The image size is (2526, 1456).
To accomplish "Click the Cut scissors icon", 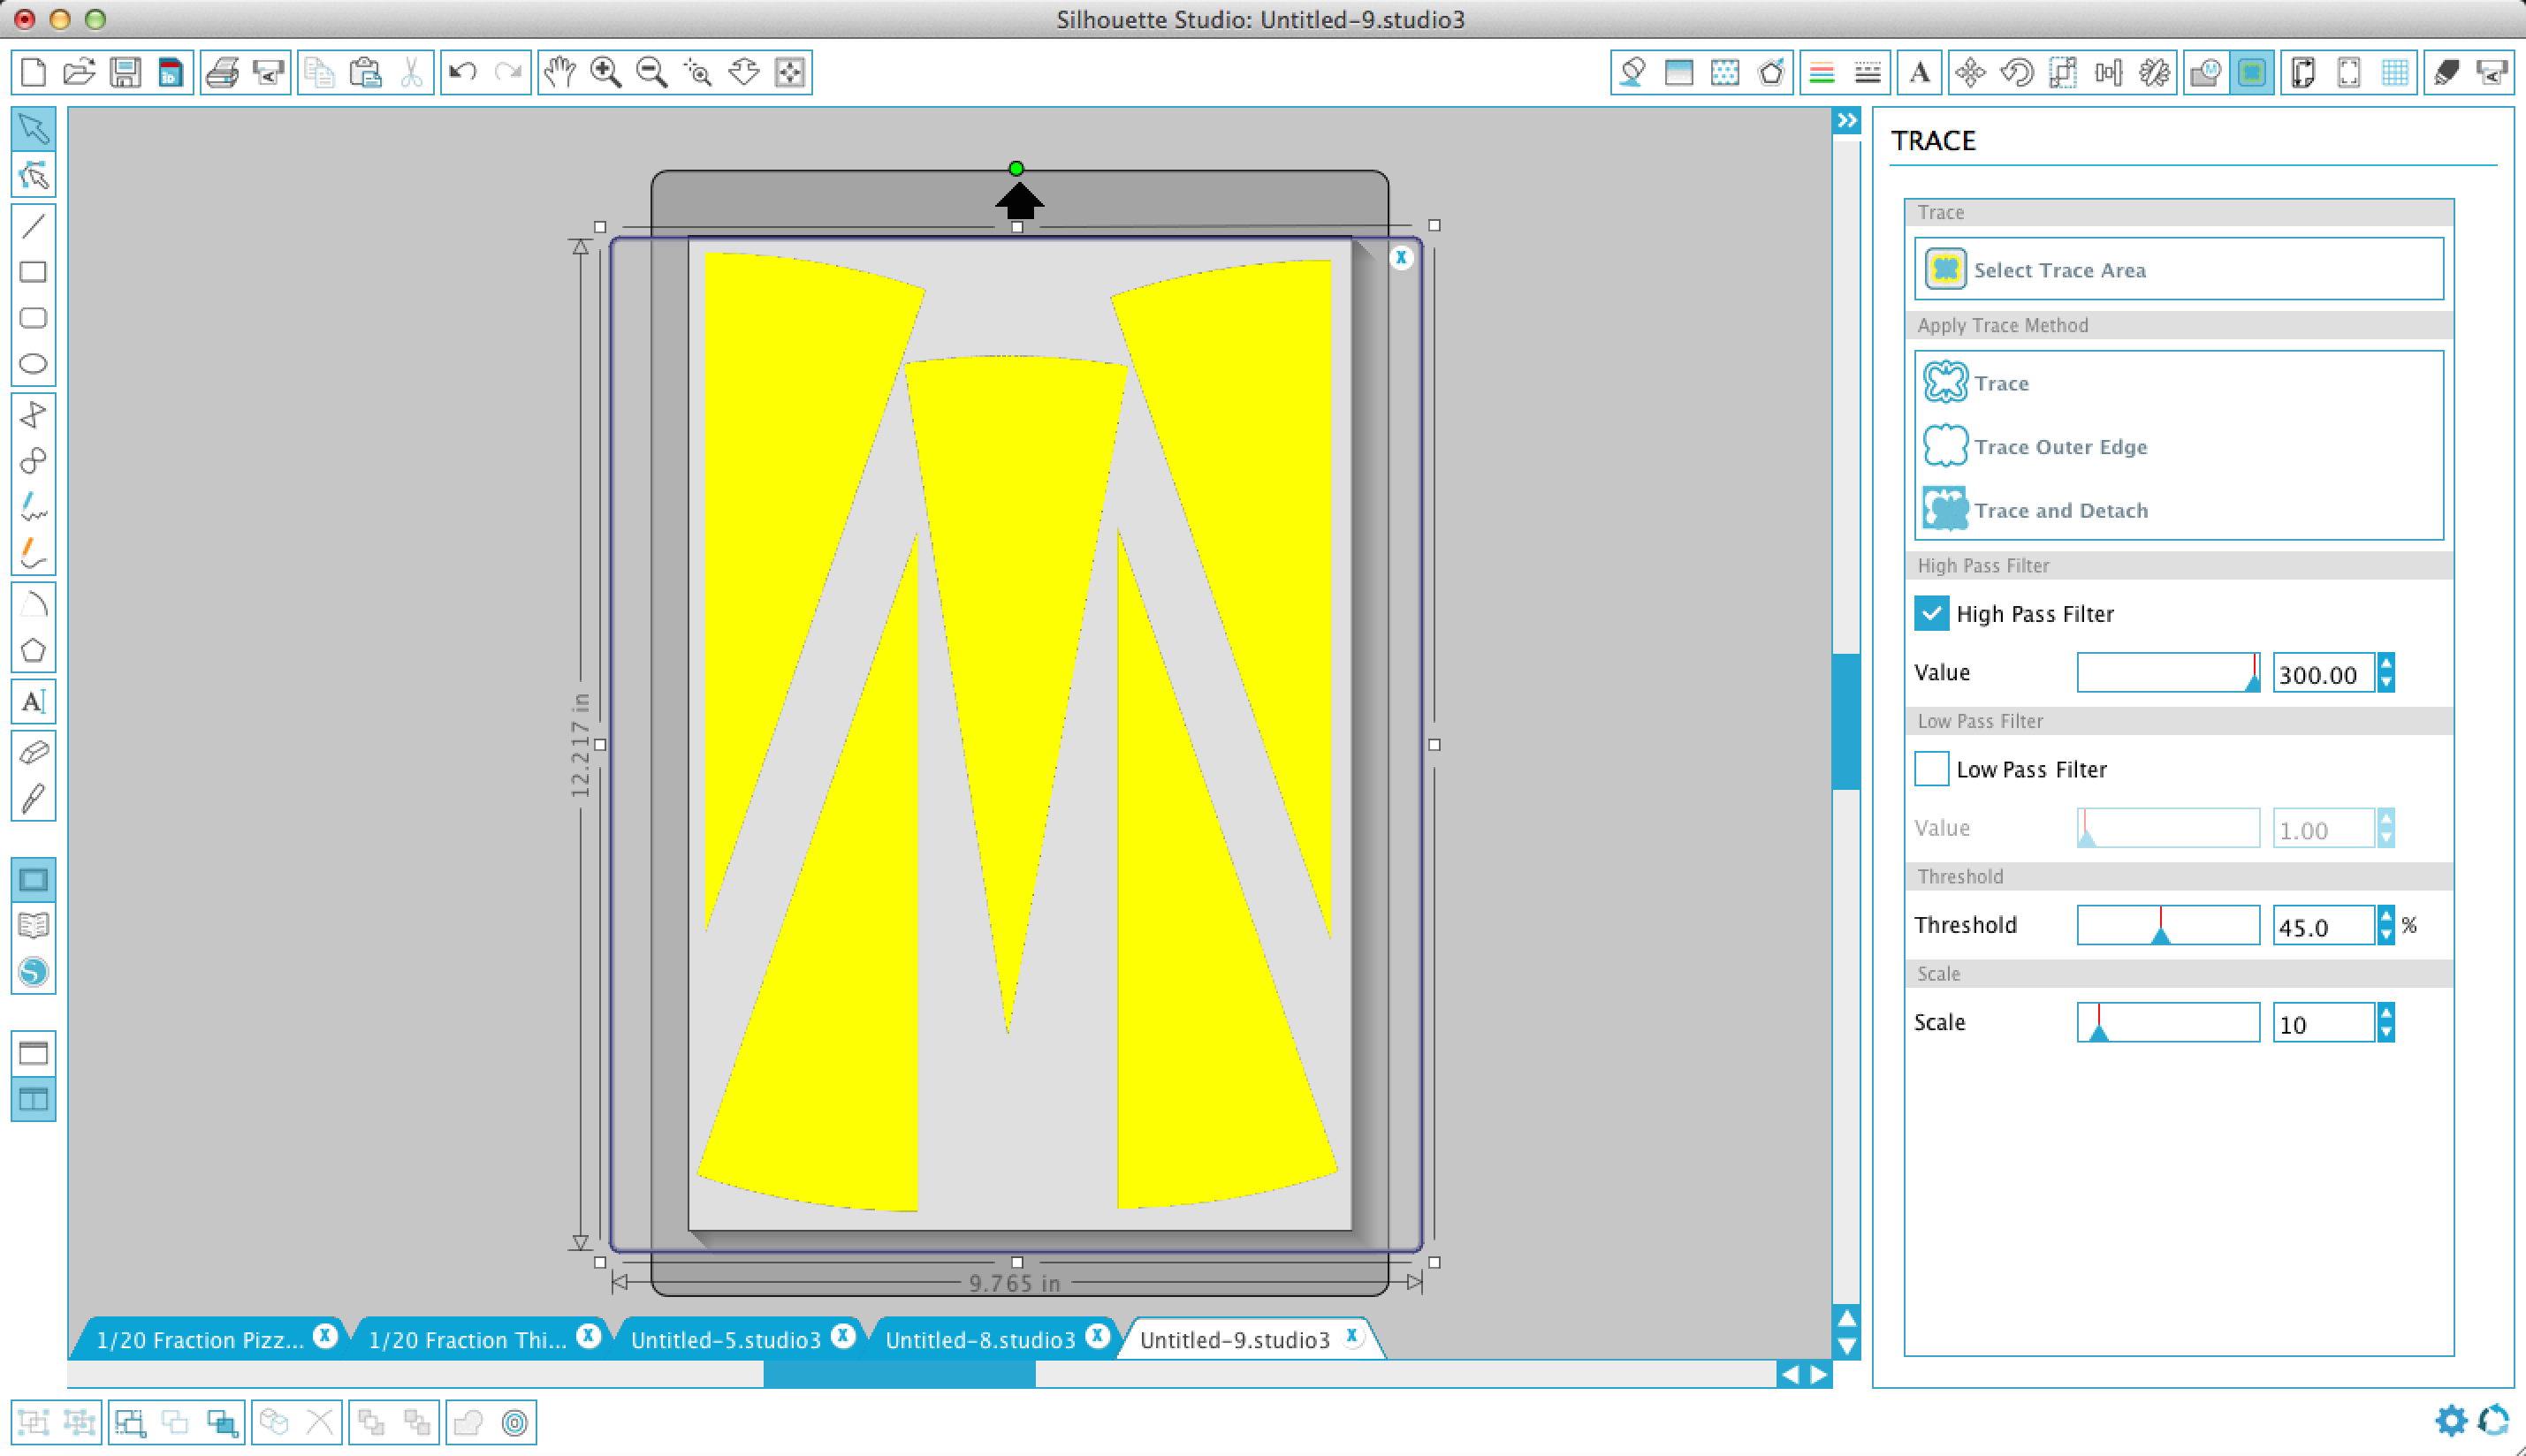I will 411,72.
